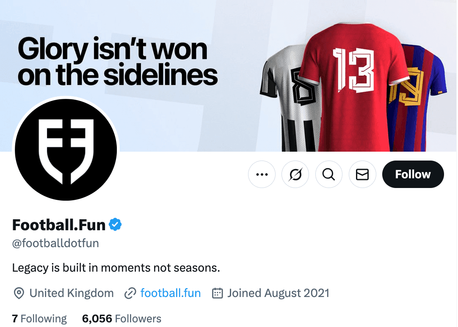Click the Football.Fun display name
The image size is (458, 327).
58,224
